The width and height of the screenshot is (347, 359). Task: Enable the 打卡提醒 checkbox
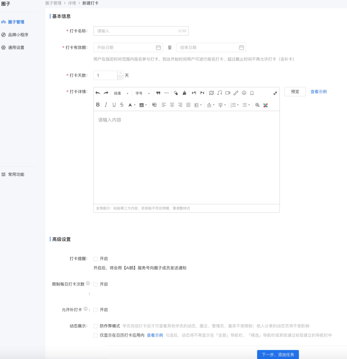click(95, 259)
